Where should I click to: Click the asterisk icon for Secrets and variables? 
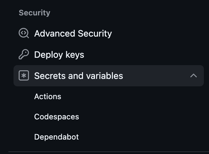point(24,76)
